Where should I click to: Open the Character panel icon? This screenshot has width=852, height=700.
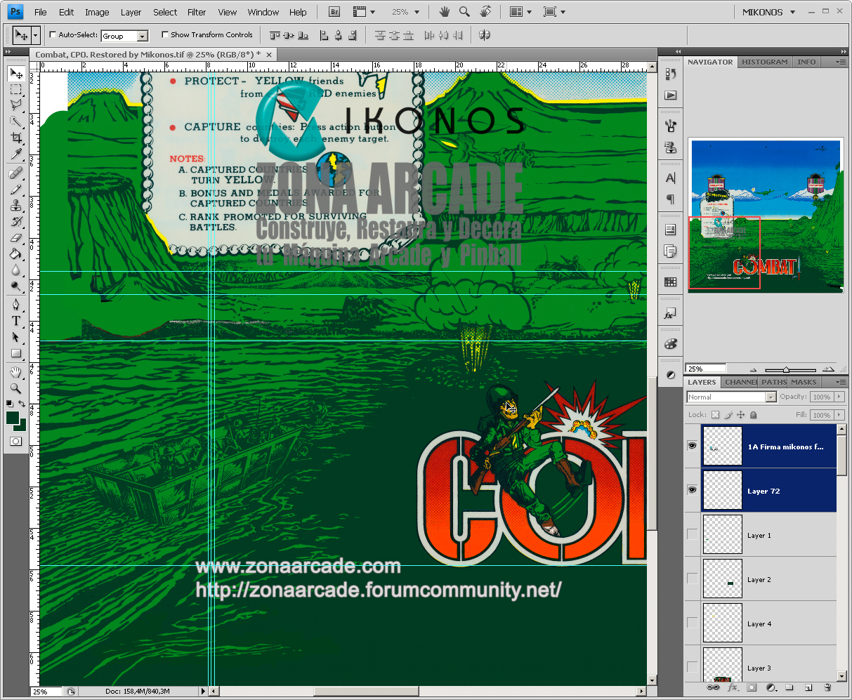tap(670, 178)
